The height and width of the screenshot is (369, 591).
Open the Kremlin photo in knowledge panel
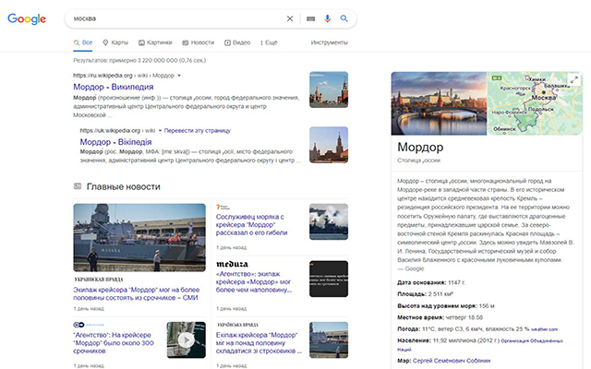click(x=440, y=103)
